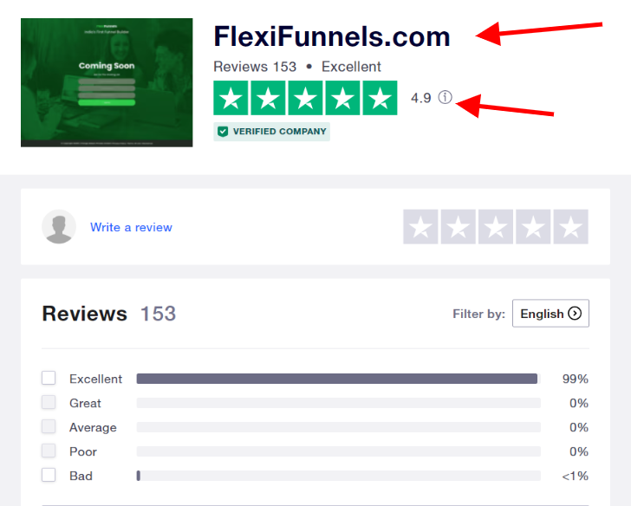Viewport: 631px width, 506px height.
Task: Select the fourth empty rating star
Action: 533,226
